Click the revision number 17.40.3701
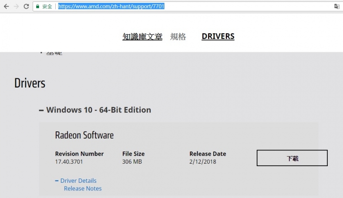The width and height of the screenshot is (343, 198). tap(69, 162)
